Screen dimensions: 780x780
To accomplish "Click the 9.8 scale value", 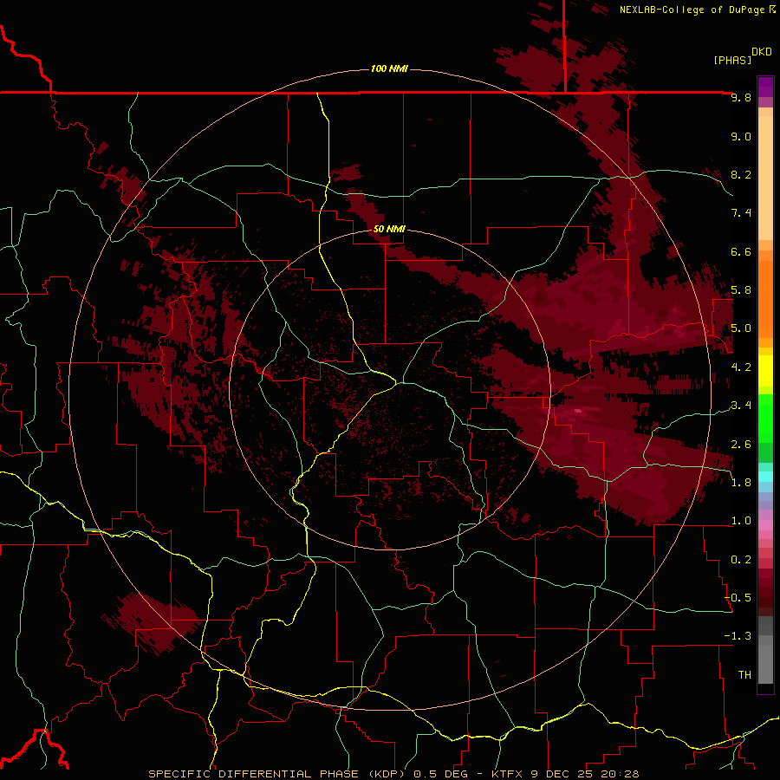I will pyautogui.click(x=741, y=97).
